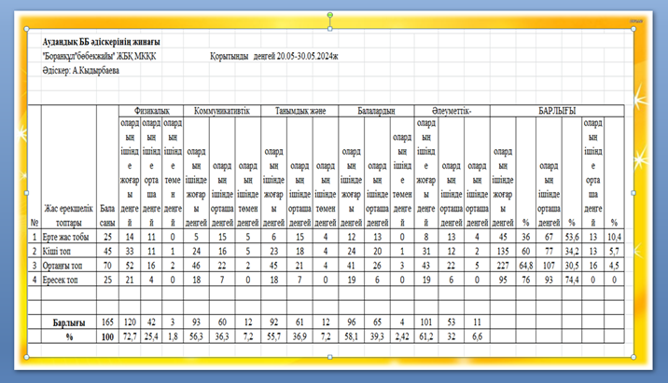Click the 'Балалардың' column group header

(x=376, y=111)
